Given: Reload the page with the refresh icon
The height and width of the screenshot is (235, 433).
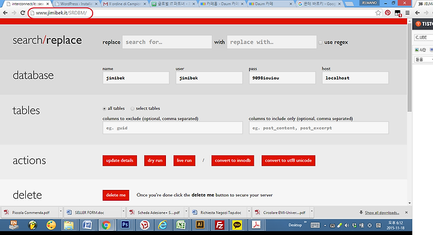Looking at the screenshot, I should tap(23, 13).
